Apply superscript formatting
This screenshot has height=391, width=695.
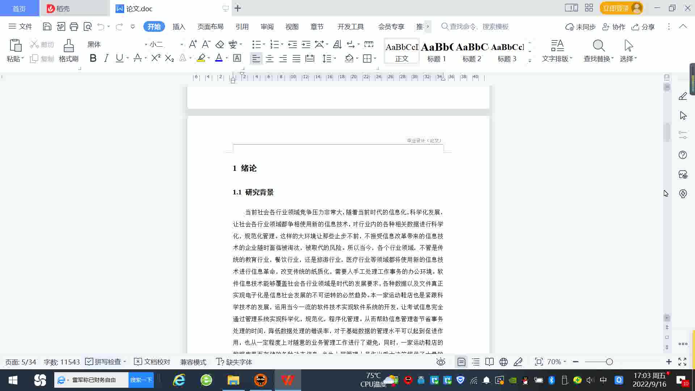pos(156,58)
